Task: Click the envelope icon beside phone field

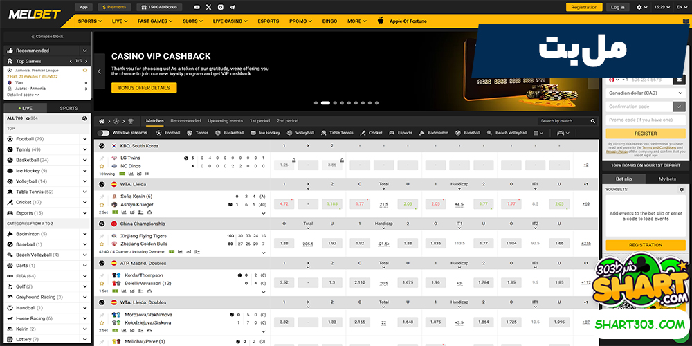Action: click(679, 80)
